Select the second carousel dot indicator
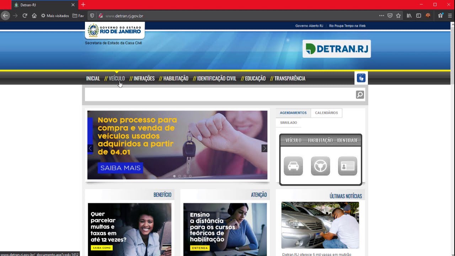Viewport: 455px width, 256px height. coord(180,176)
